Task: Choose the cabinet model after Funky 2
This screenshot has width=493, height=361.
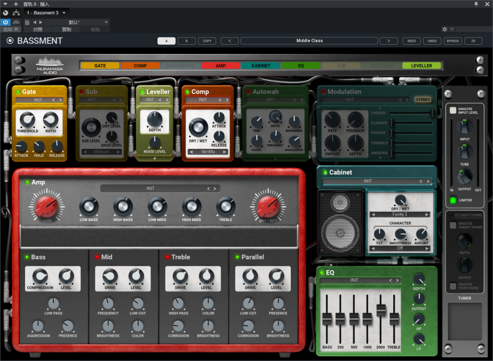Action: pyautogui.click(x=427, y=214)
